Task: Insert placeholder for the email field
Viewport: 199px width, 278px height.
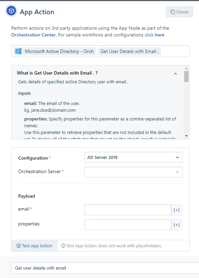Action: pyautogui.click(x=176, y=210)
